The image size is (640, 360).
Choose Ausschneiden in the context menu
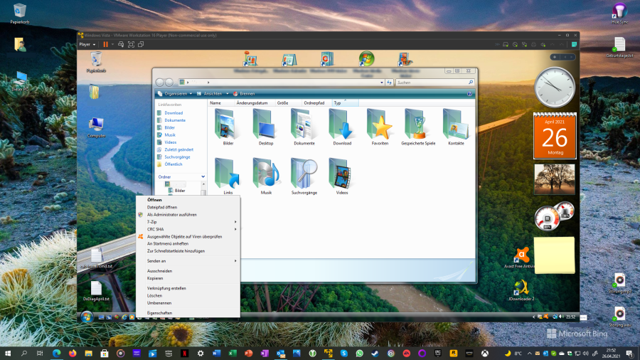188,271
